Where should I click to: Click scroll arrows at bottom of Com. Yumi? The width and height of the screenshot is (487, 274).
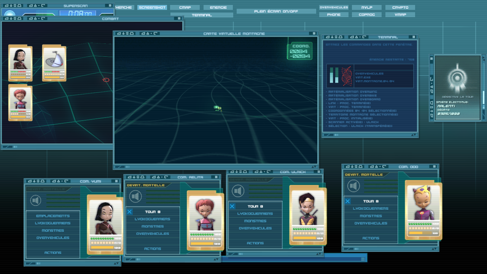click(116, 263)
